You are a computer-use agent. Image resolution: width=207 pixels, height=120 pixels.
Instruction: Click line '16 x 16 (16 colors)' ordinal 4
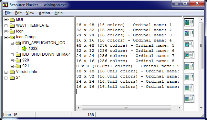(124, 41)
